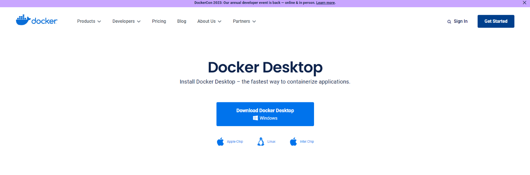Follow the Learn more link in the banner

click(x=325, y=3)
